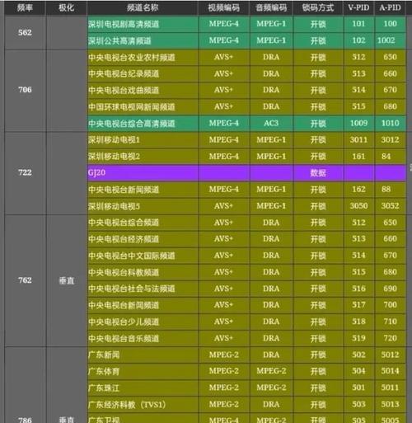This screenshot has width=412, height=423.
Task: Click A-PID value 5014
Action: click(390, 371)
